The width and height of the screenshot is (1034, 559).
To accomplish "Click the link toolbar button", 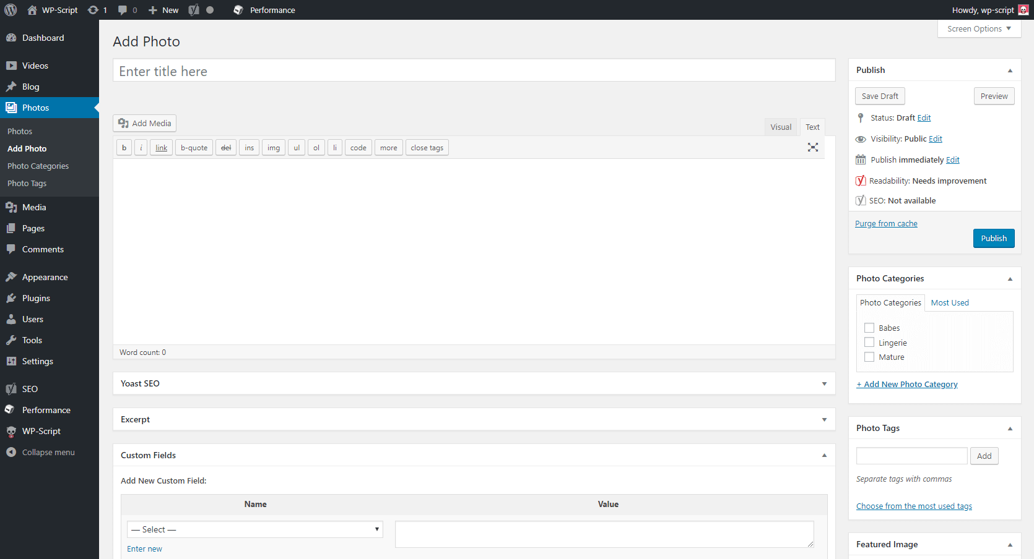I will pos(161,148).
